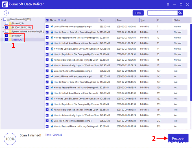
Task: Uncheck the checkbox for file ID 153
Action: 47,104
